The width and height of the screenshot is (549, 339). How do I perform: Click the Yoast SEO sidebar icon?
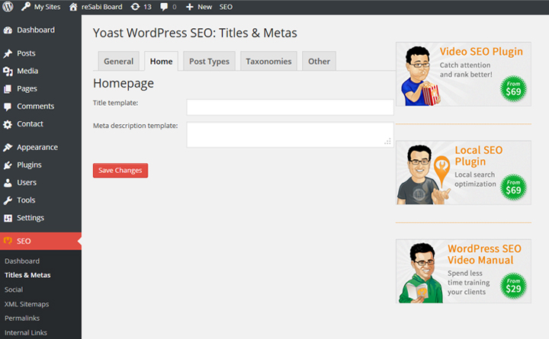point(8,241)
